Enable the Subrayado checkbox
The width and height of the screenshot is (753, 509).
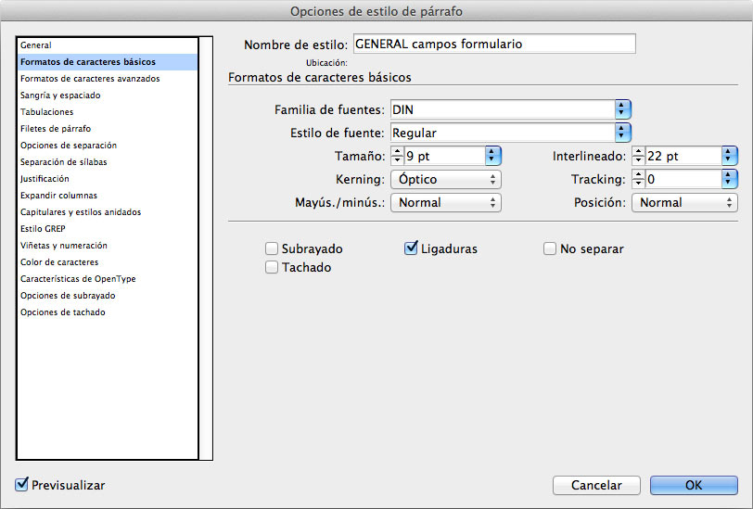272,248
